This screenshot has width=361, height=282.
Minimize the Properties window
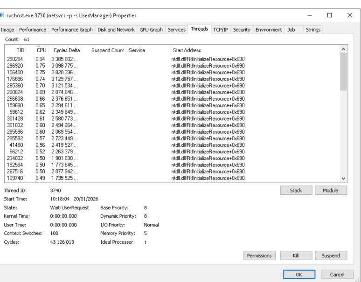pyautogui.click(x=310, y=15)
